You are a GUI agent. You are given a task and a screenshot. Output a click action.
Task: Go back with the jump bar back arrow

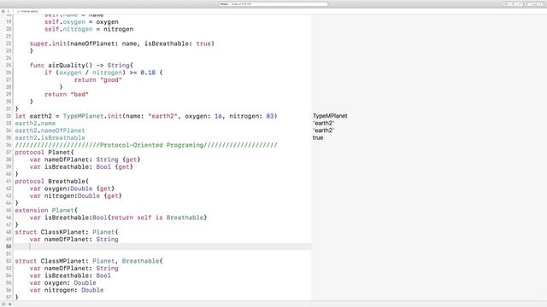point(8,11)
